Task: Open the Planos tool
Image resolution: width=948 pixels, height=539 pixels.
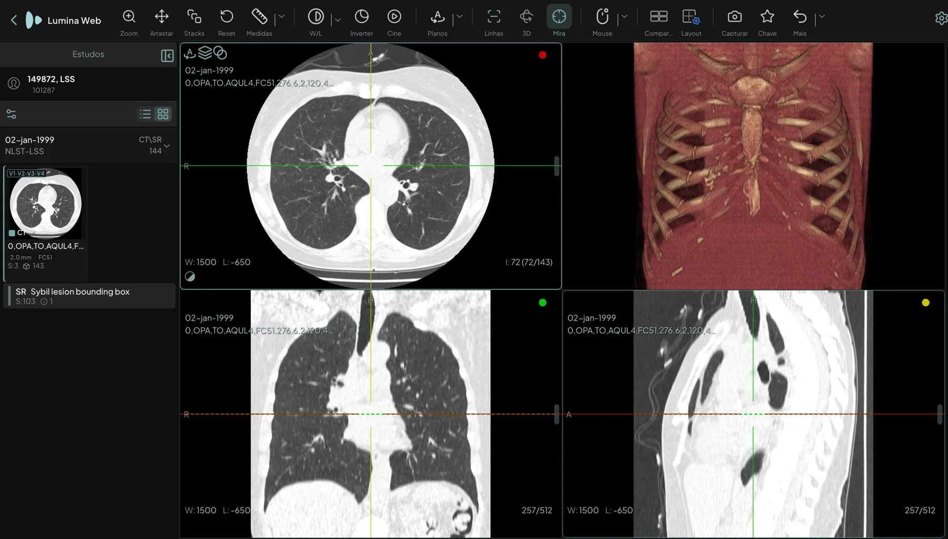Action: [437, 17]
